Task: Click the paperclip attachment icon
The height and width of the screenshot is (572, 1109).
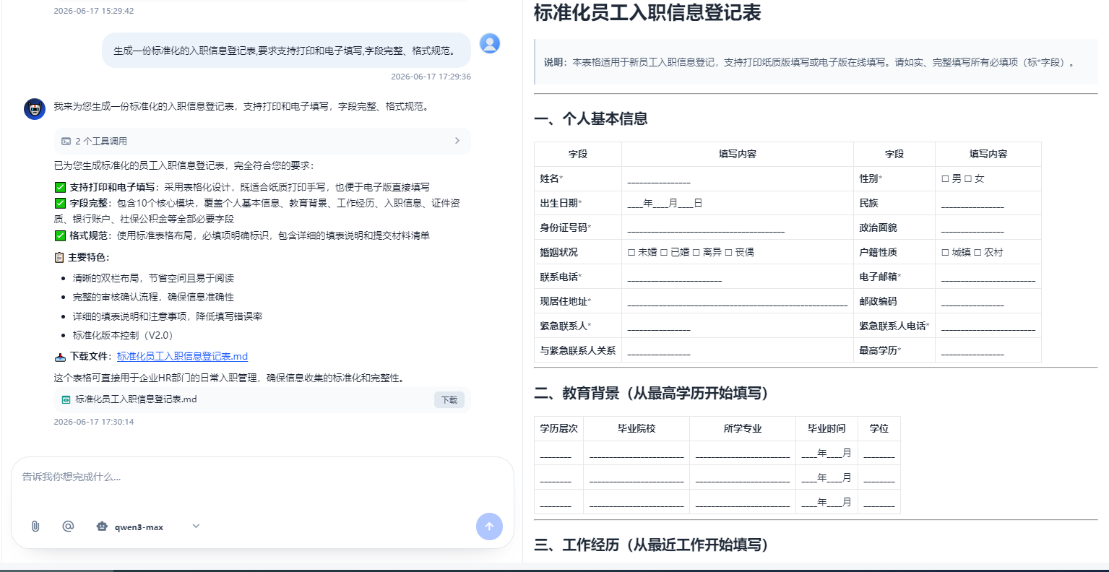Action: coord(35,526)
